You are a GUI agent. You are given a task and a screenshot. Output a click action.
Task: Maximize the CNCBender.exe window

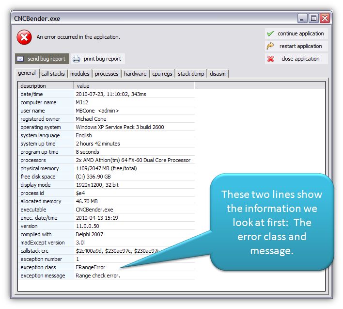click(x=313, y=18)
